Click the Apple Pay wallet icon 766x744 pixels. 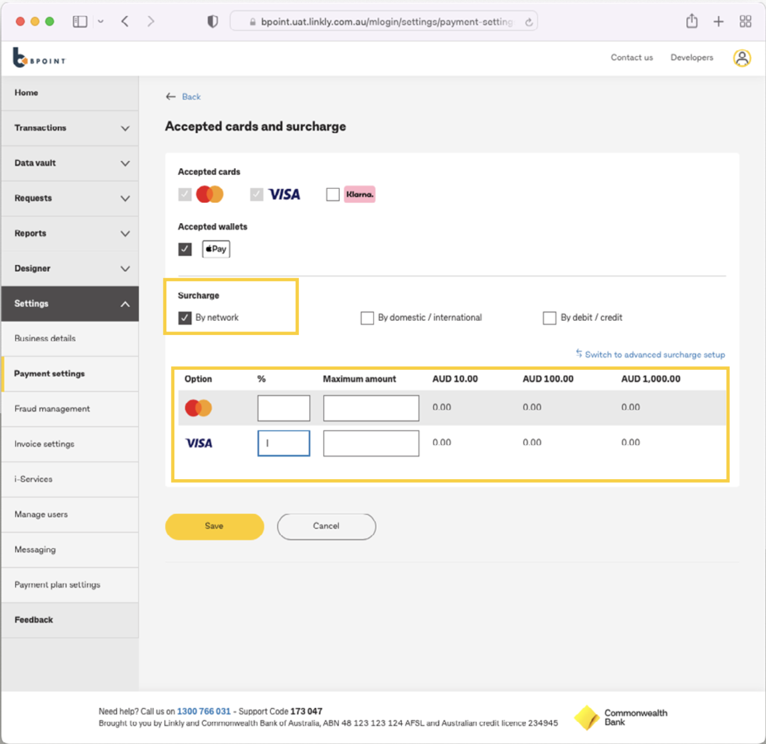coord(216,249)
